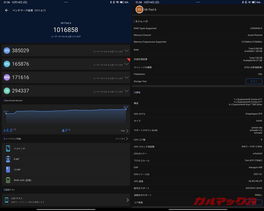Expand the MEM 171616 score details
Image resolution: width=264 pixels, height=211 pixels.
[126, 78]
